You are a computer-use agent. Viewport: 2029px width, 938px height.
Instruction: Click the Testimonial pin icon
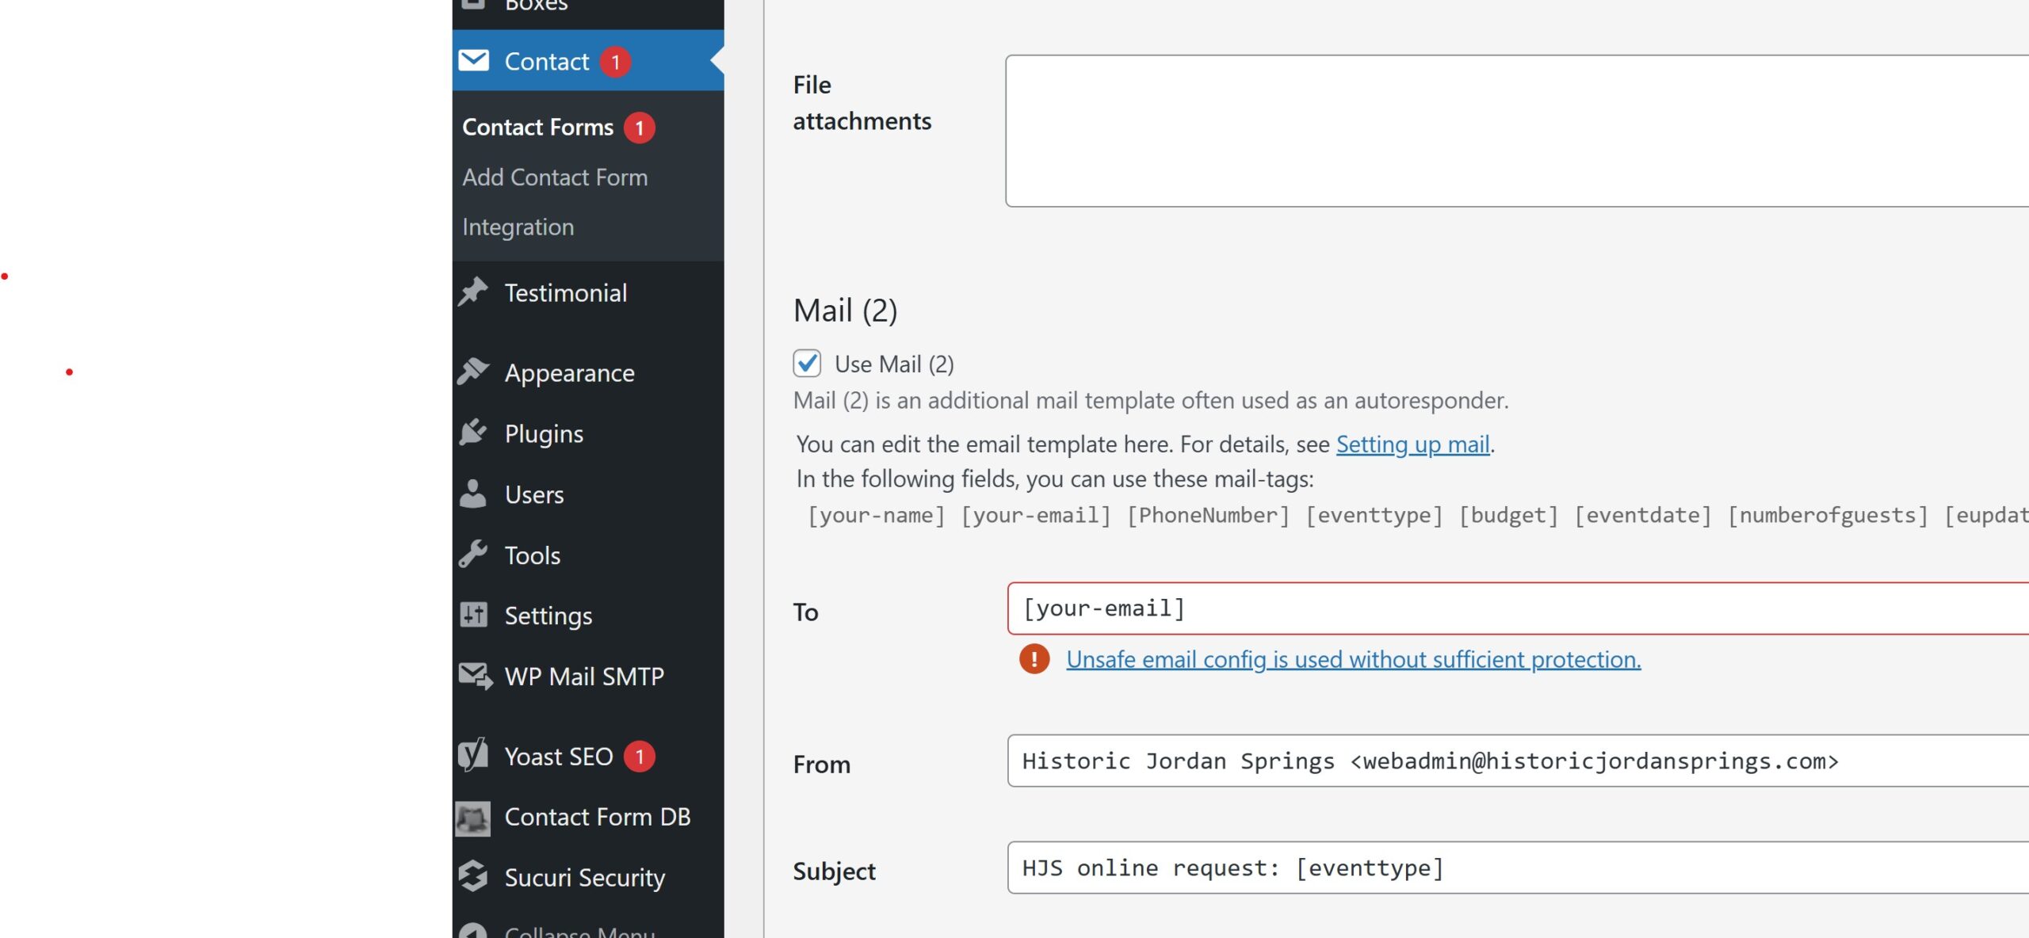click(473, 292)
